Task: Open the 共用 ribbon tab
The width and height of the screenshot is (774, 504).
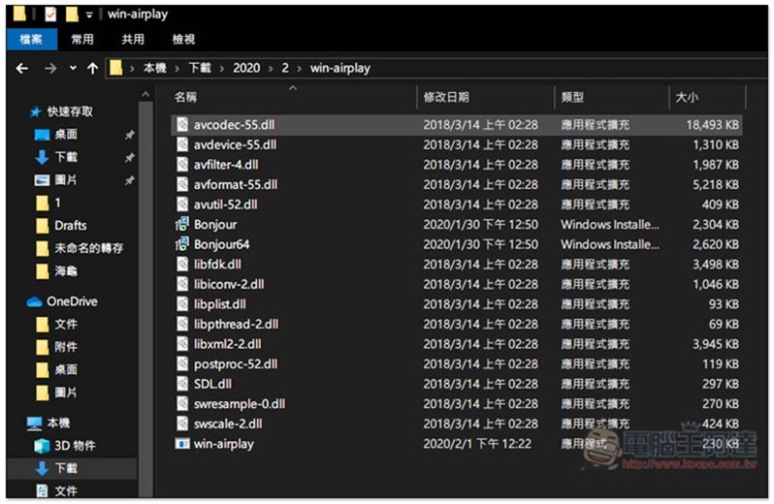Action: 133,39
